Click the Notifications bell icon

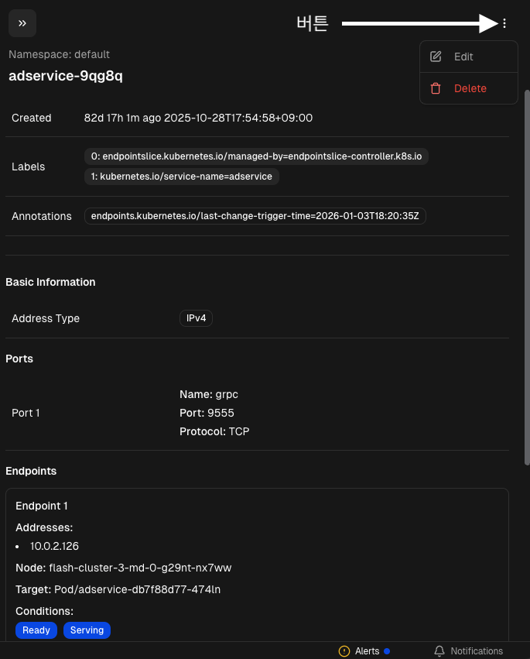click(439, 651)
